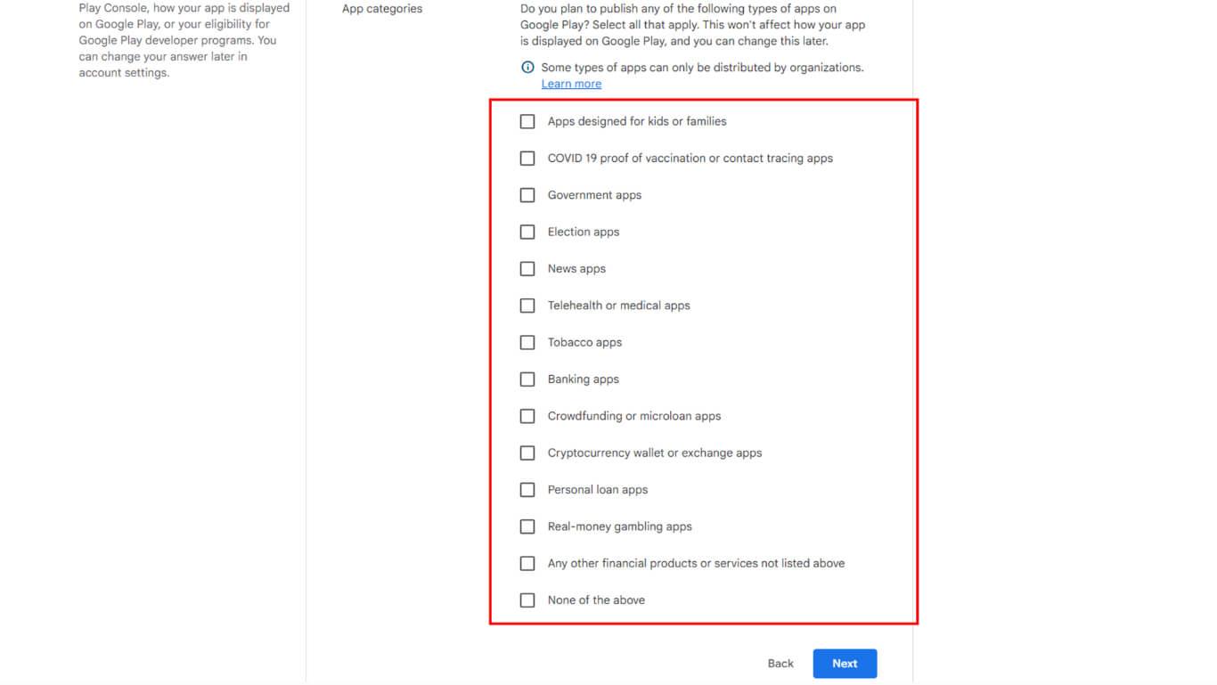Viewport: 1217px width, 685px height.
Task: Select the Tobacco apps checkbox
Action: tap(527, 342)
